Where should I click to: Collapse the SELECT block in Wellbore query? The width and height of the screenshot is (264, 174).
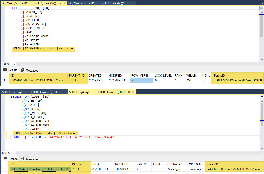click(9, 8)
